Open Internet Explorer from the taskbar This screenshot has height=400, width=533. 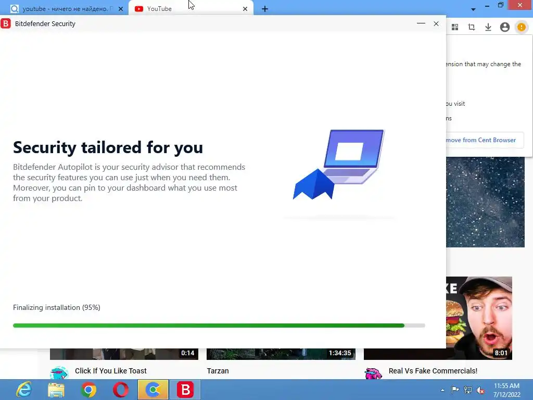24,390
